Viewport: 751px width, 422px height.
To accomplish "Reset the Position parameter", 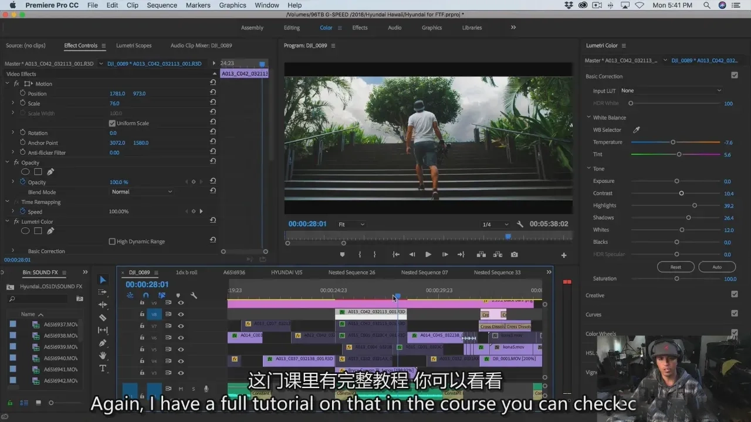I will (x=213, y=93).
